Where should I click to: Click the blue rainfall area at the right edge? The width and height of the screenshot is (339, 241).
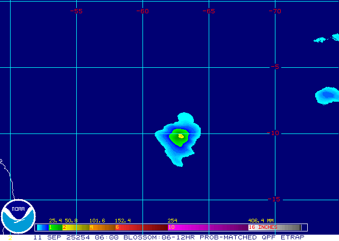327,95
